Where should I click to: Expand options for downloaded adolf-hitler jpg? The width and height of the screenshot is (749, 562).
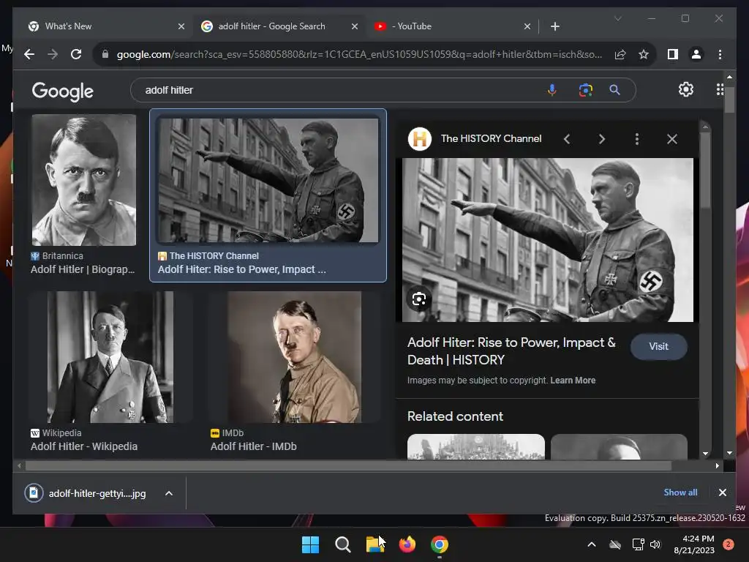[x=169, y=493]
